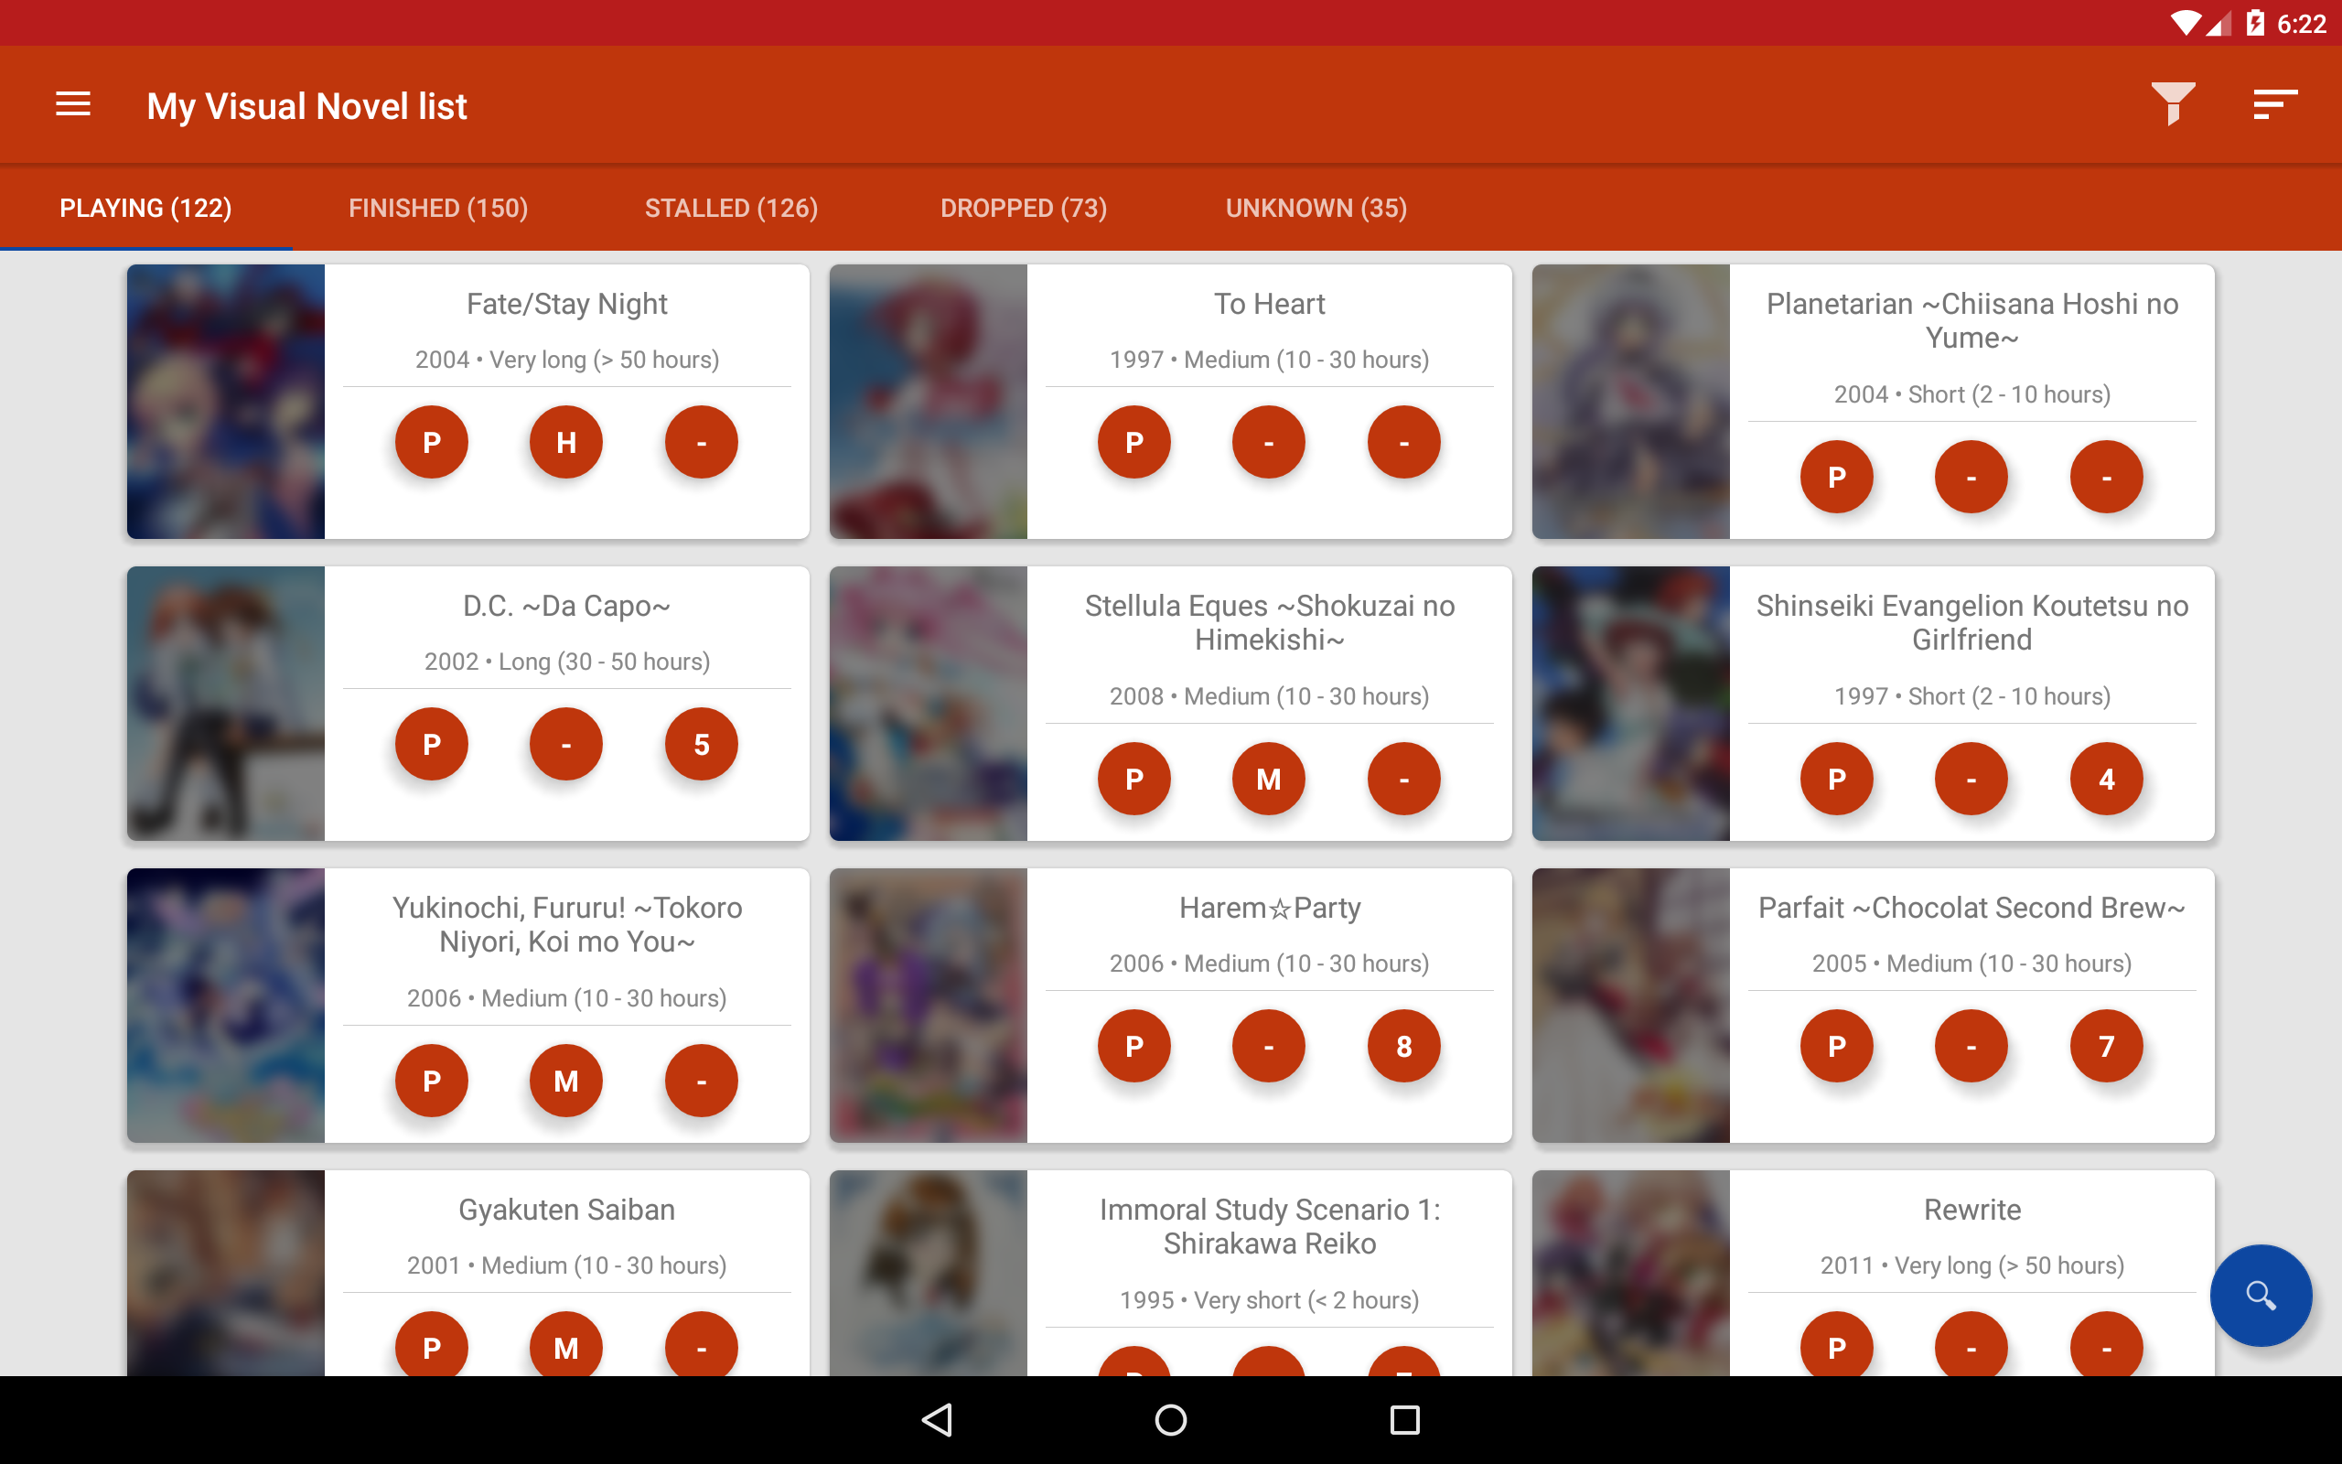The height and width of the screenshot is (1464, 2342).
Task: Open the Planetarian cover thumbnail
Action: pos(1630,402)
